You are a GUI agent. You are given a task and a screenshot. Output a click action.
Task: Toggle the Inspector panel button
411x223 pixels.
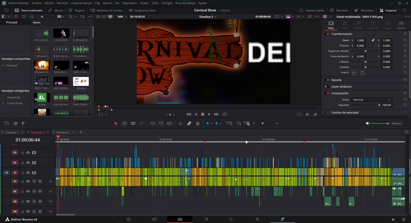tap(388, 10)
